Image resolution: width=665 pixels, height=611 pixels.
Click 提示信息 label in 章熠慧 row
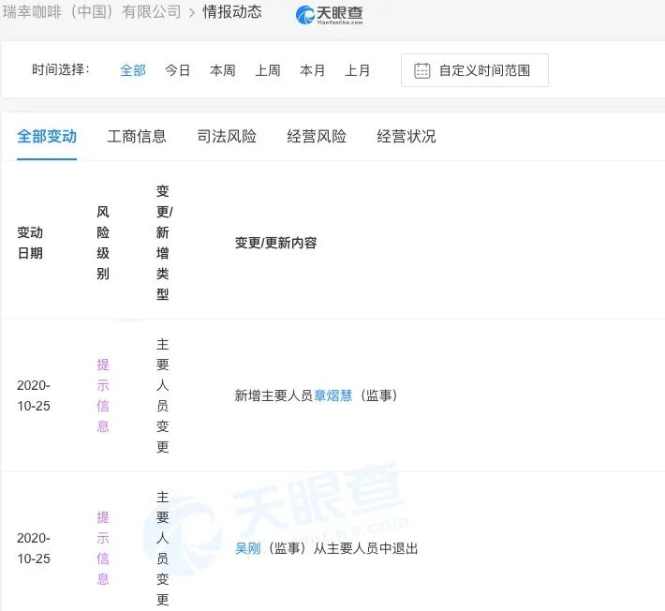coord(103,395)
